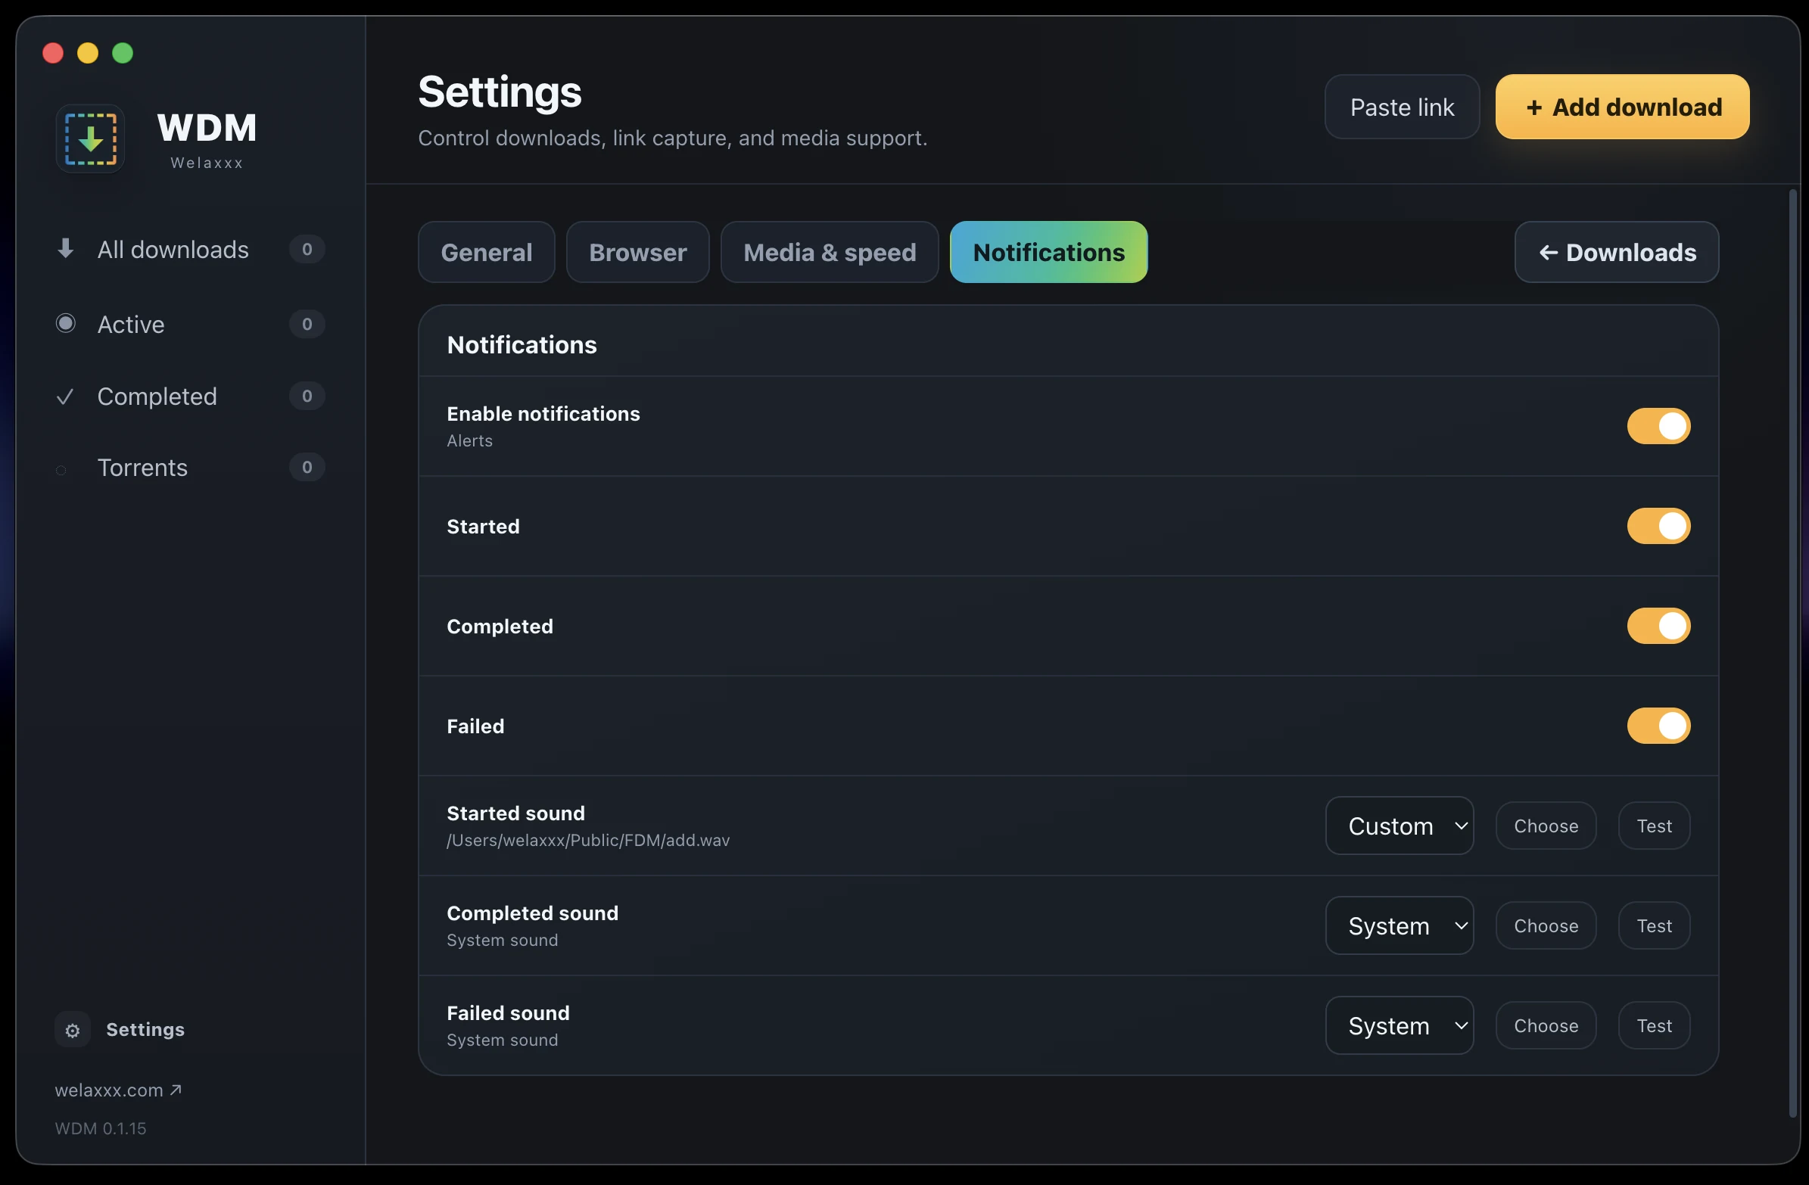Toggle the Completed notification switch
This screenshot has width=1809, height=1185.
tap(1658, 627)
